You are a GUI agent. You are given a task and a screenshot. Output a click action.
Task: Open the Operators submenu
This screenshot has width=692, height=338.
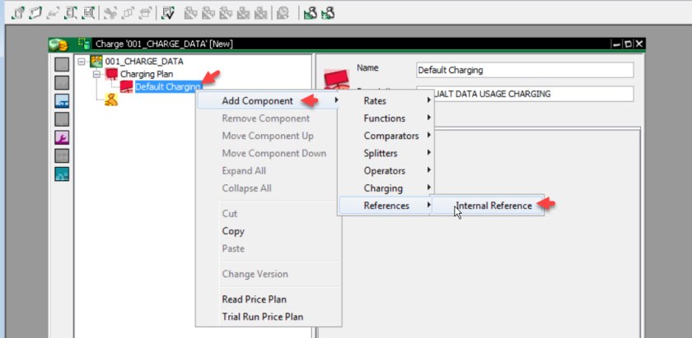(386, 170)
